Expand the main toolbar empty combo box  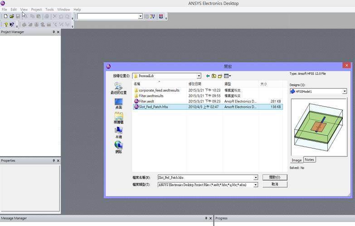141,16
